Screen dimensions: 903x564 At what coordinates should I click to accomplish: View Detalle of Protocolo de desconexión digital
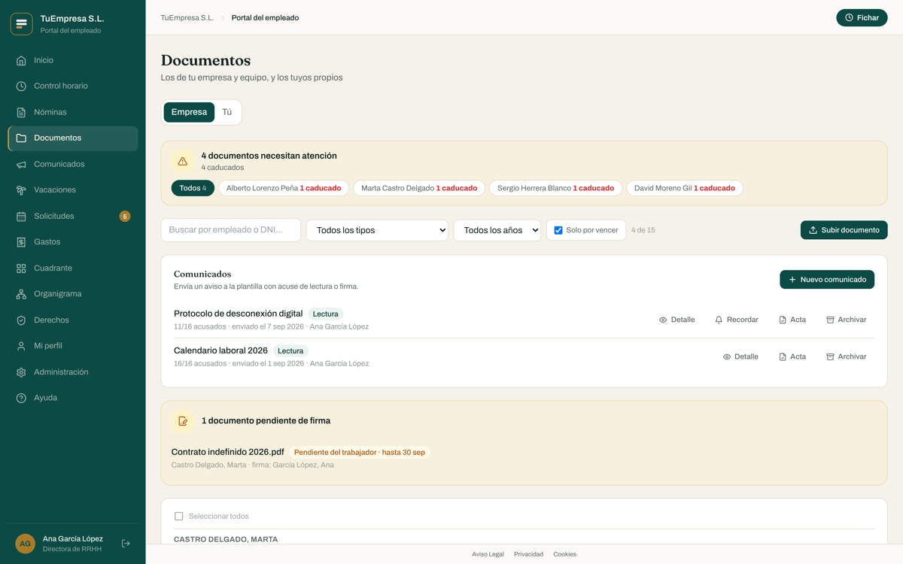coord(677,320)
